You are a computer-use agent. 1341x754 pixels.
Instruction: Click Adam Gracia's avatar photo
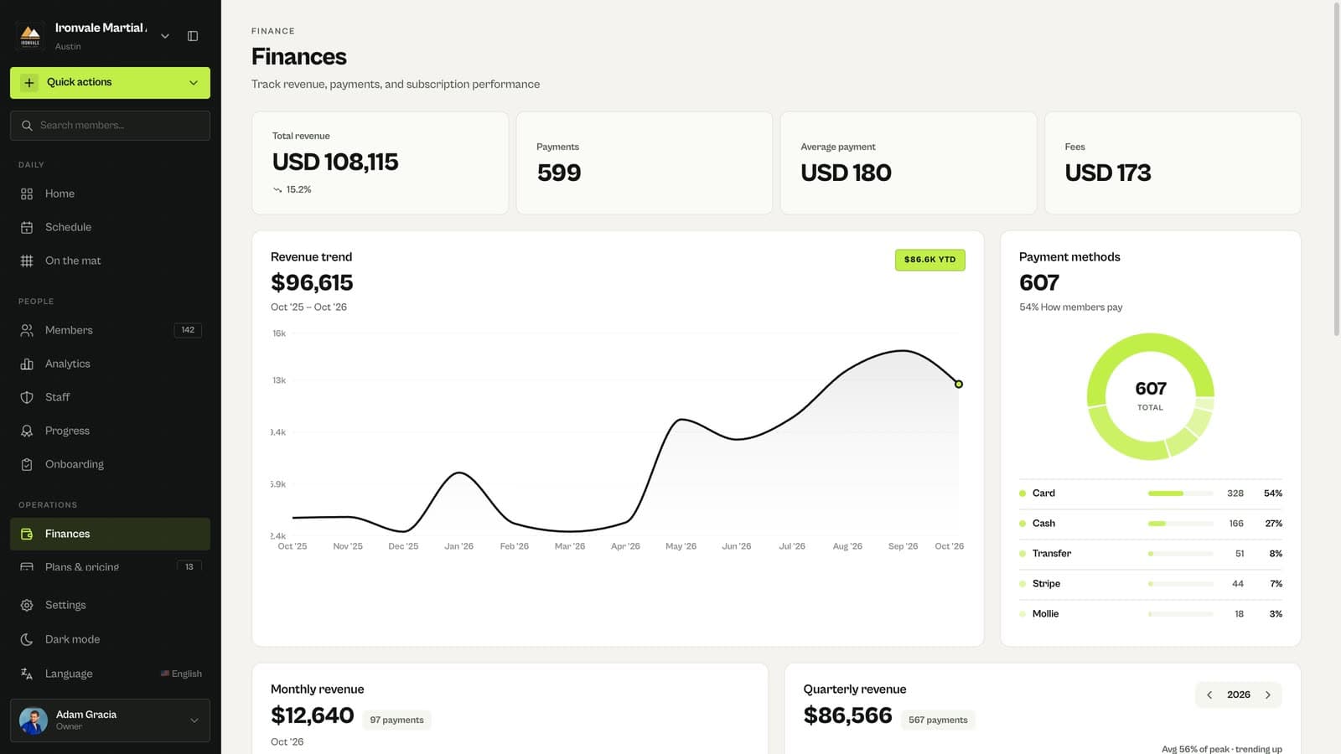click(34, 720)
